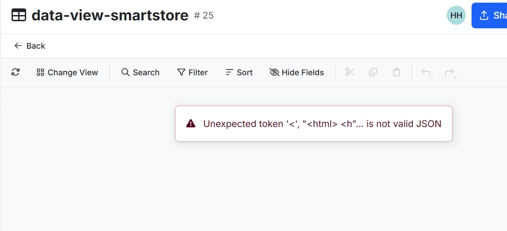The height and width of the screenshot is (231, 507).
Task: Open the Change View menu
Action: [67, 72]
